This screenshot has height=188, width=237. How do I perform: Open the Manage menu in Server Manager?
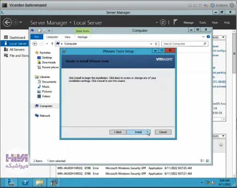pyautogui.click(x=189, y=22)
